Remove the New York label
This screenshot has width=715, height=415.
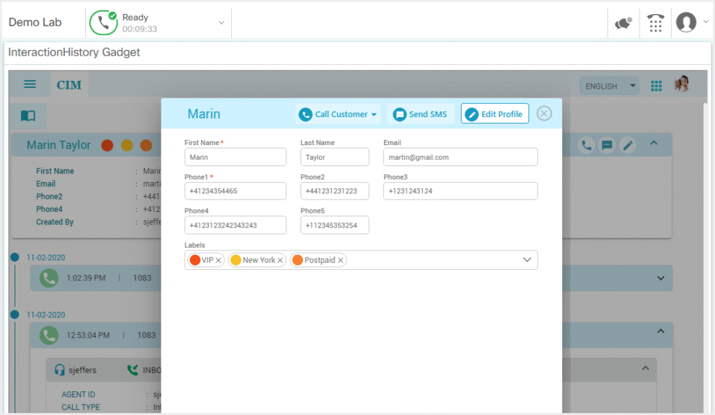[x=281, y=260]
